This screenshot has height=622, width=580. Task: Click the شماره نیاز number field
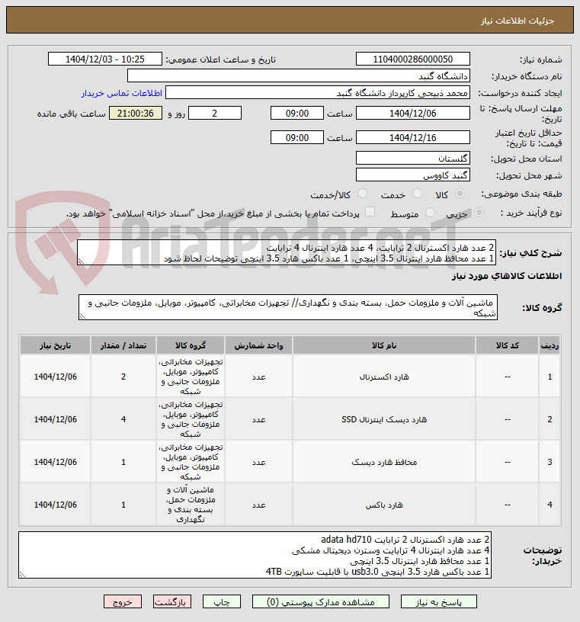coord(413,59)
